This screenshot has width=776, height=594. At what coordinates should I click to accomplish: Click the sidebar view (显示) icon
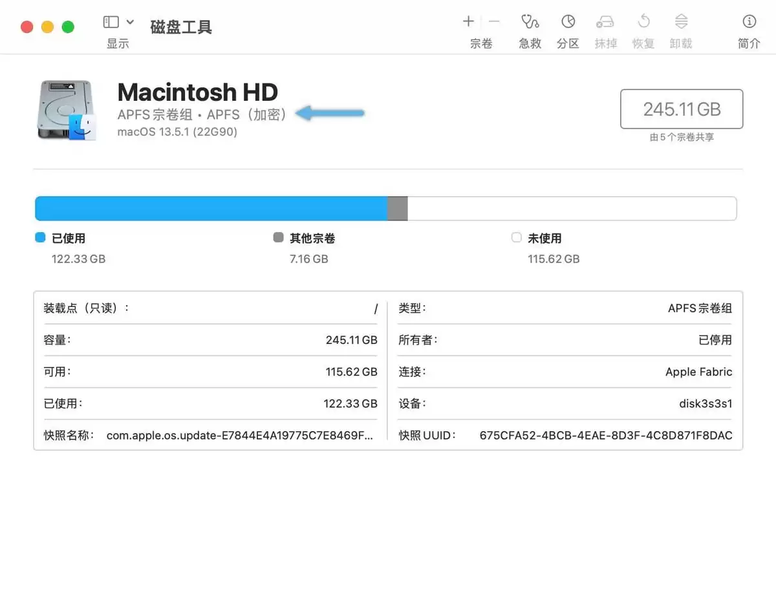click(111, 21)
